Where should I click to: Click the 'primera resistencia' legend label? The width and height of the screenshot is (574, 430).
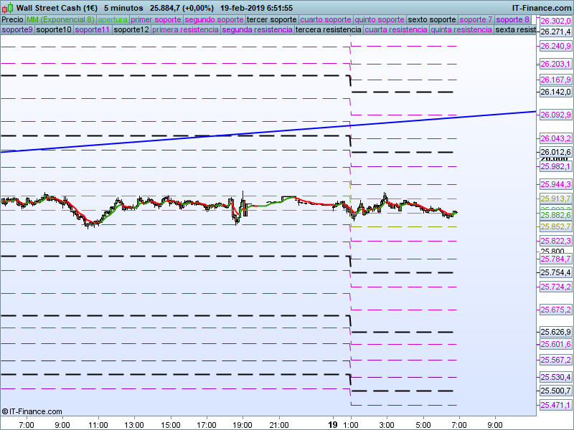185,30
